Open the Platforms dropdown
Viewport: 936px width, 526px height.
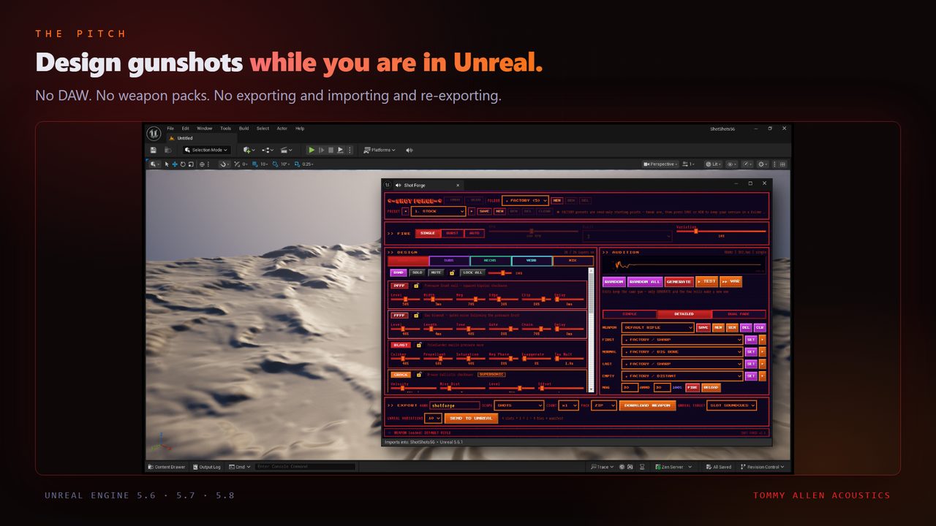tap(379, 150)
